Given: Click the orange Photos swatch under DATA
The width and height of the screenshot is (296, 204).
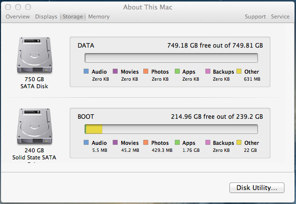Looking at the screenshot, I should point(146,71).
